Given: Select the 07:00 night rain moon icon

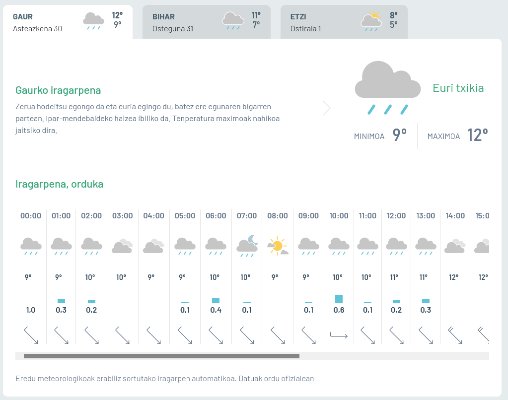Looking at the screenshot, I should point(247,246).
